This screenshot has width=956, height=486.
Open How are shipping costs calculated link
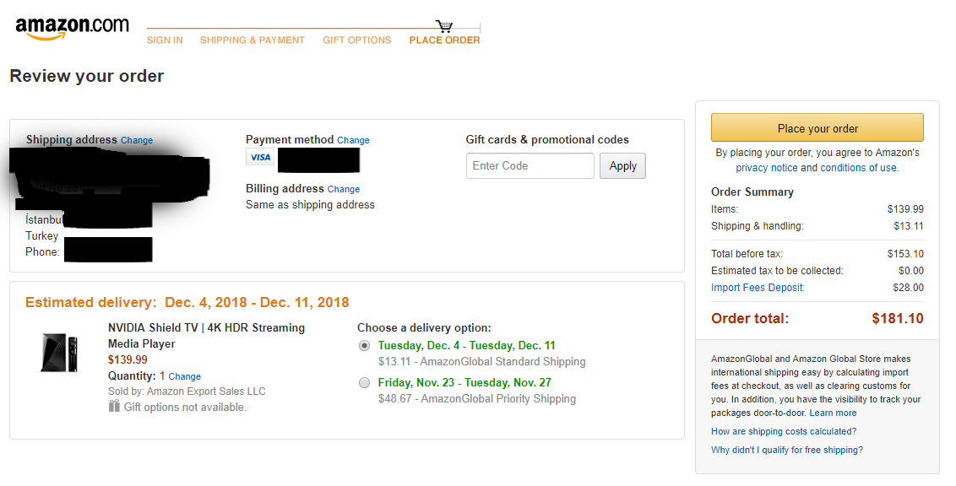[x=784, y=431]
